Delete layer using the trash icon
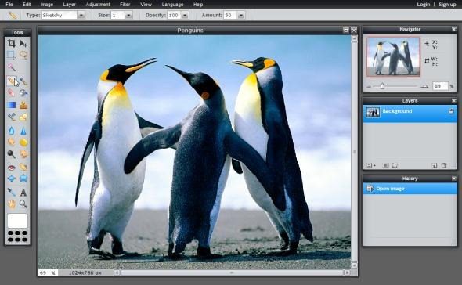Image resolution: width=462 pixels, height=285 pixels. click(444, 166)
